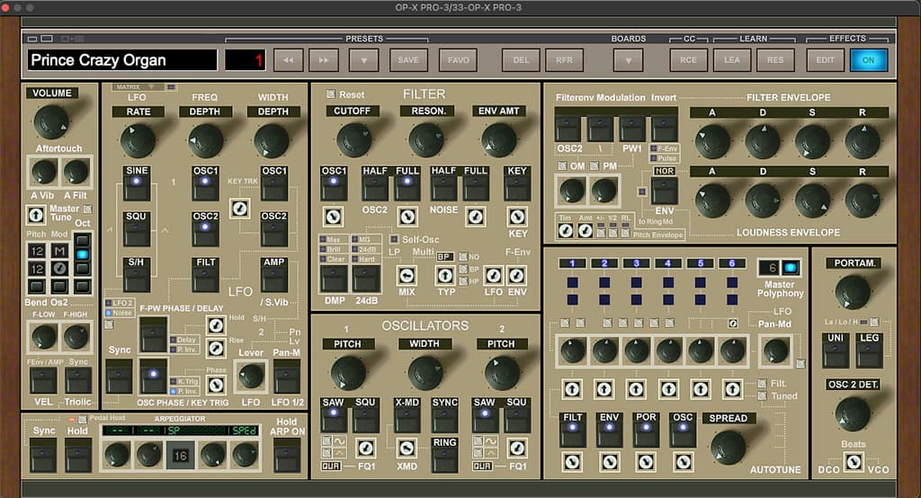Toggle the UNI unison switch
Viewport: 921px width, 498px height.
pyautogui.click(x=836, y=351)
